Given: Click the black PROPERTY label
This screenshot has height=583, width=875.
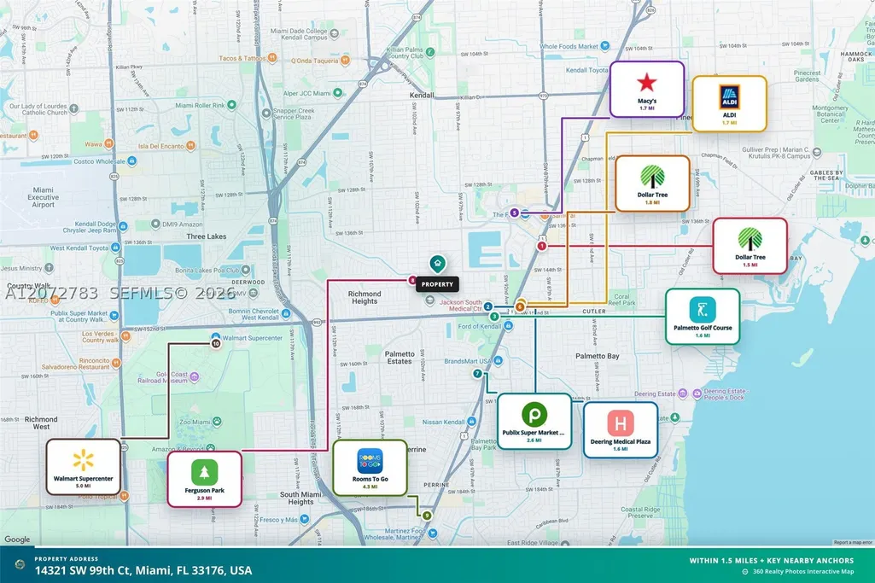Looking at the screenshot, I should click(437, 284).
